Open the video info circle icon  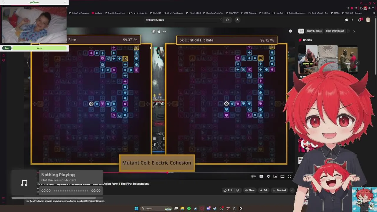pyautogui.click(x=290, y=31)
